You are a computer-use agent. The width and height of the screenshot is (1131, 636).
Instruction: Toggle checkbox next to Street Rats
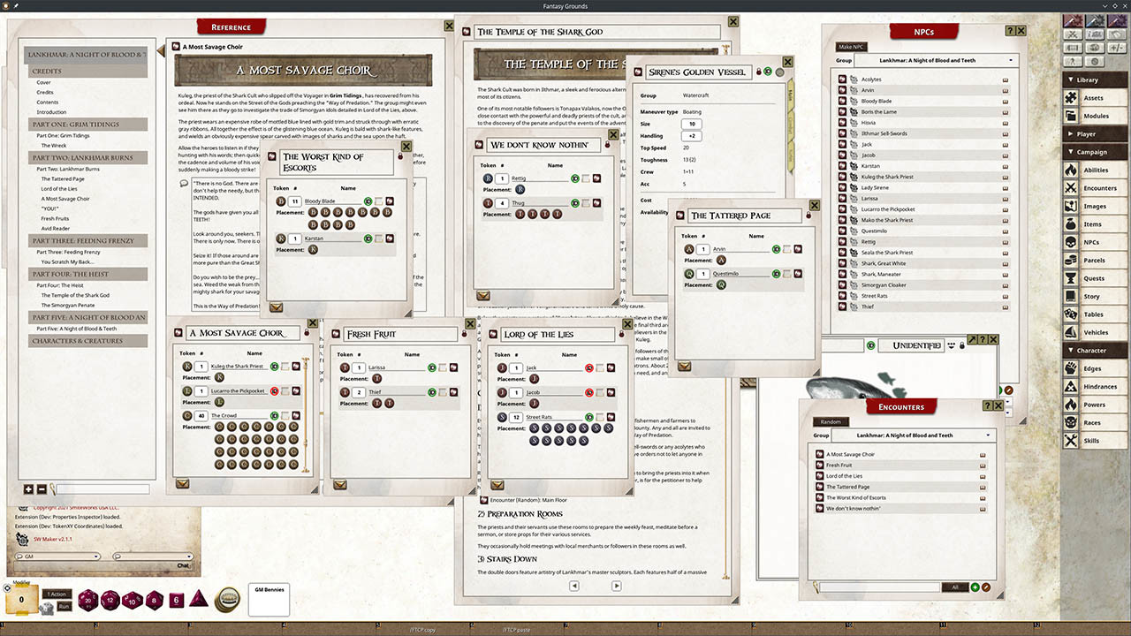(600, 417)
